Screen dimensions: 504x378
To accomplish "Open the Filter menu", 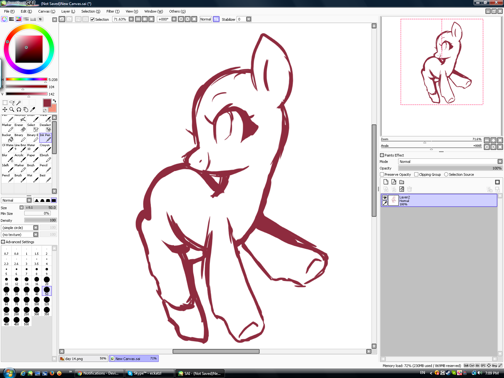I will tap(113, 11).
